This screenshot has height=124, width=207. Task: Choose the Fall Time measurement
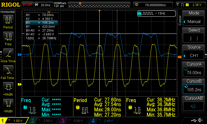[x=8, y=72]
